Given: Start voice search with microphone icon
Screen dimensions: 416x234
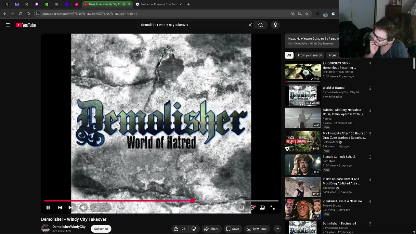Looking at the screenshot, I should pos(275,25).
